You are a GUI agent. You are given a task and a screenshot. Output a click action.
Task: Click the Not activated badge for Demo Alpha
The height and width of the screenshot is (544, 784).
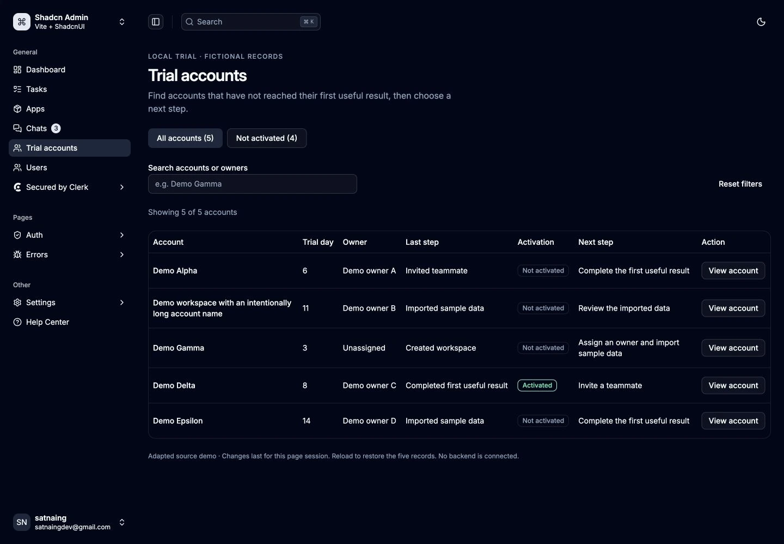click(543, 271)
